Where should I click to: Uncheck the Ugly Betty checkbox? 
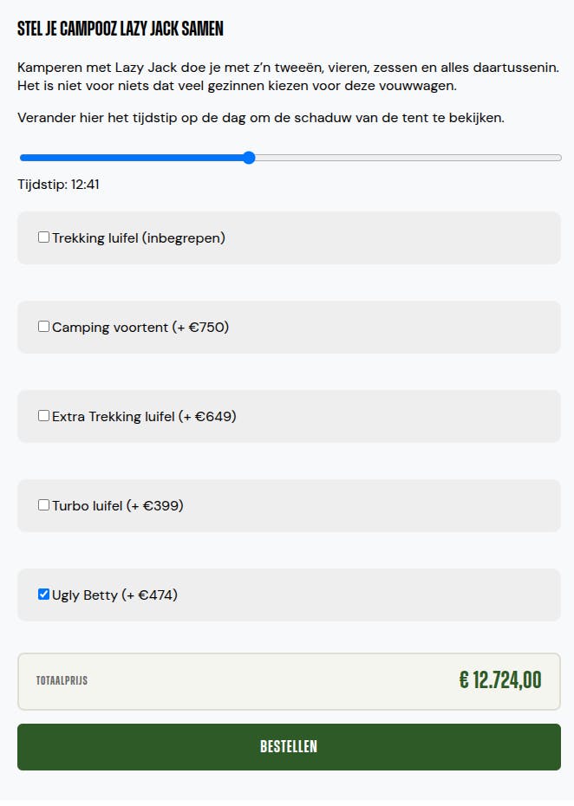pyautogui.click(x=43, y=595)
